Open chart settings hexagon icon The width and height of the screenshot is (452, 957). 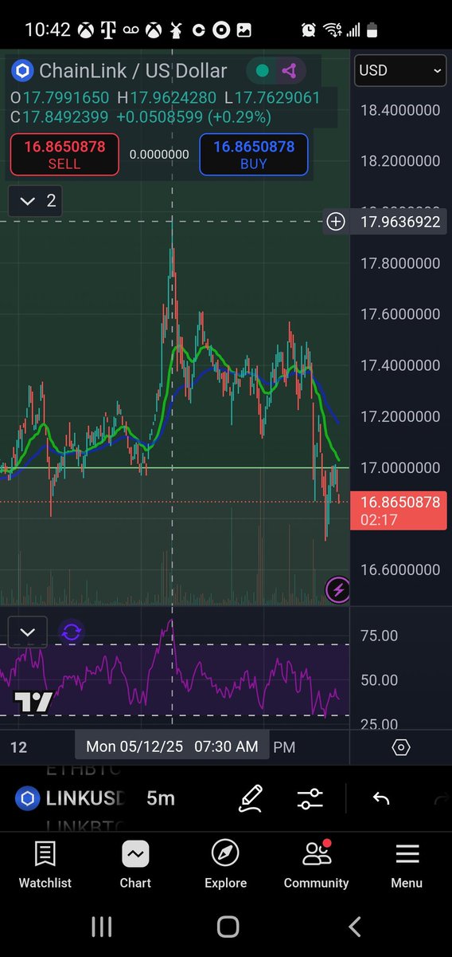(401, 747)
